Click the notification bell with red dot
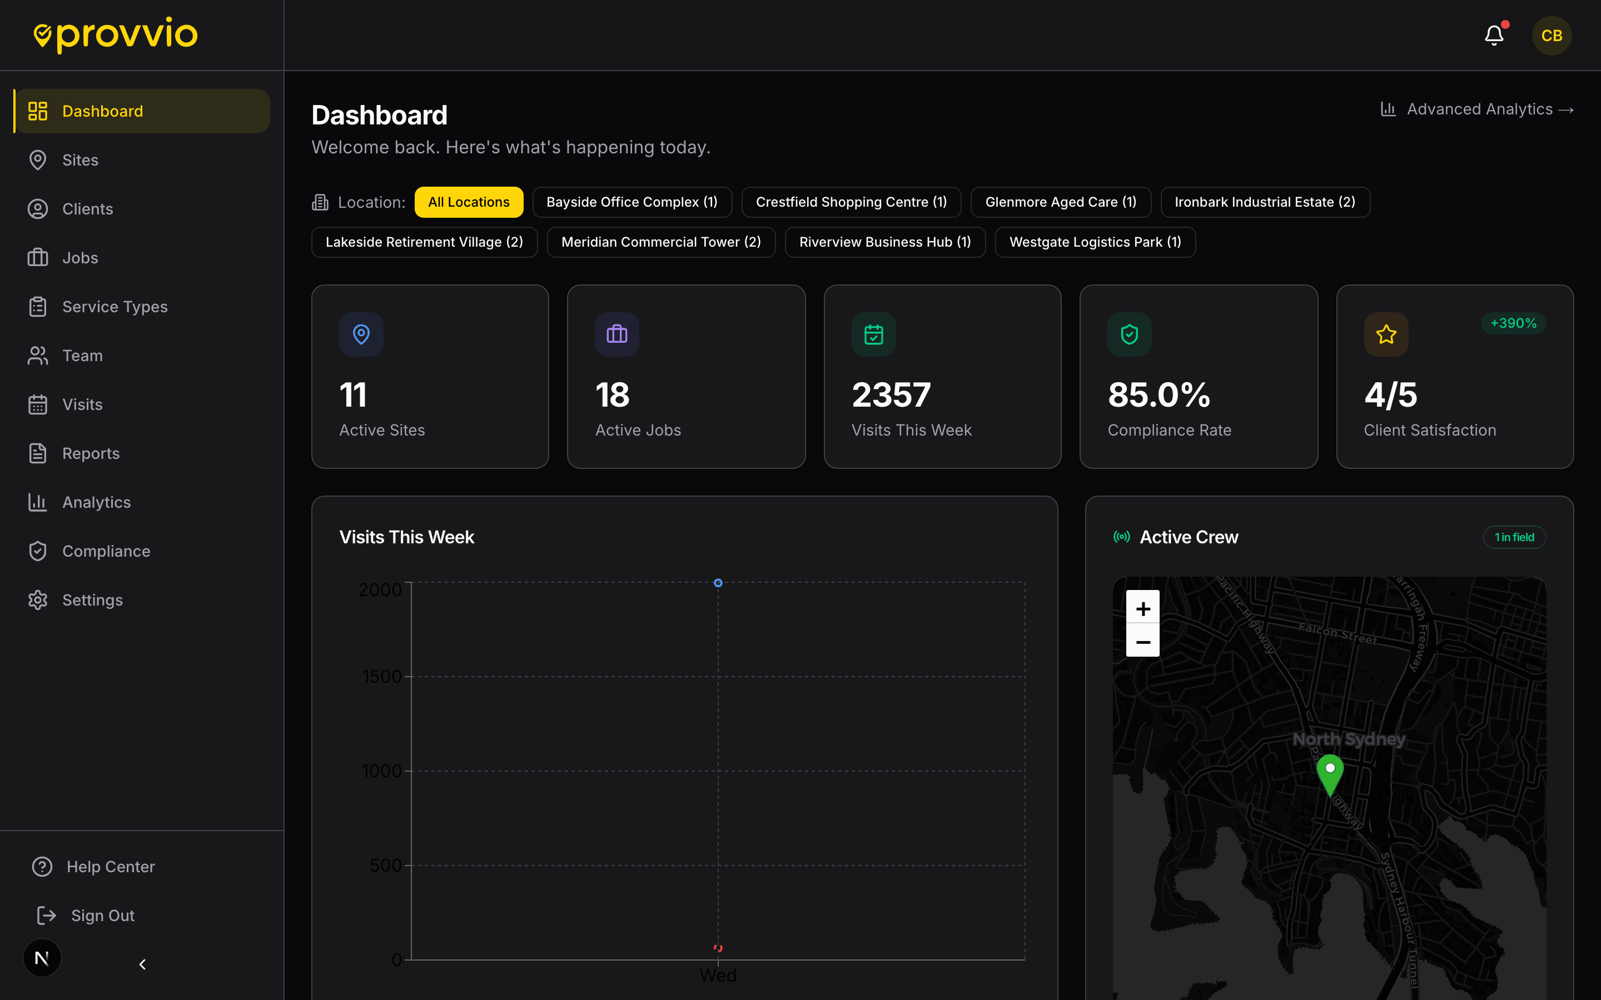1601x1000 pixels. (x=1494, y=34)
